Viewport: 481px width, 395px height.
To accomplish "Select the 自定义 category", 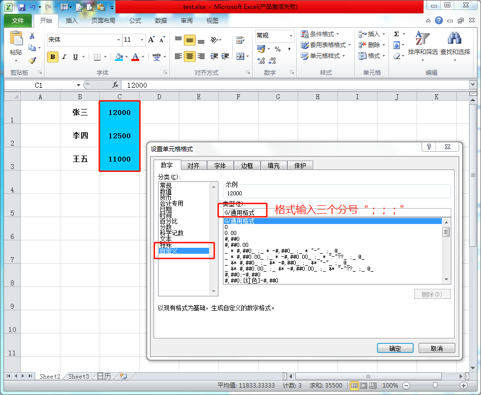I will click(184, 251).
